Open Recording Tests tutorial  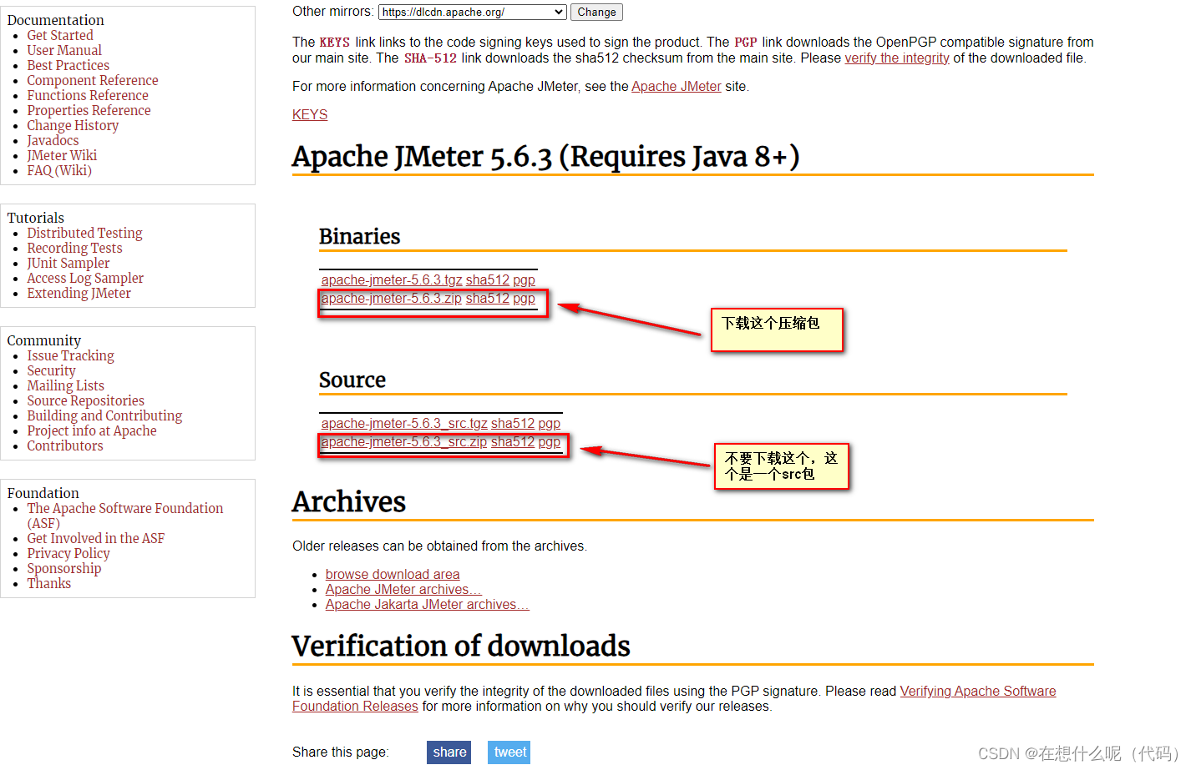(x=74, y=249)
